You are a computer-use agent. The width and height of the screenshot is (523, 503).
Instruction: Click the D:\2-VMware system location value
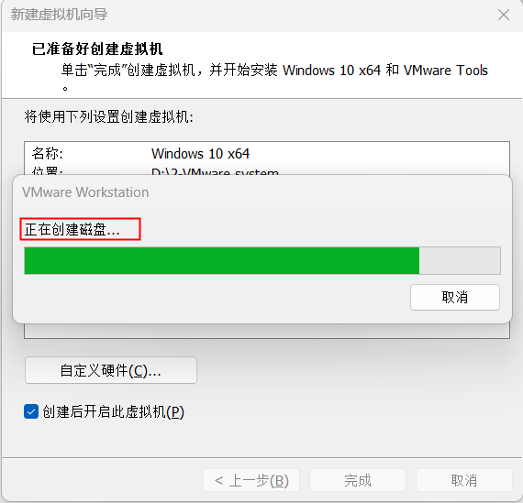point(215,171)
